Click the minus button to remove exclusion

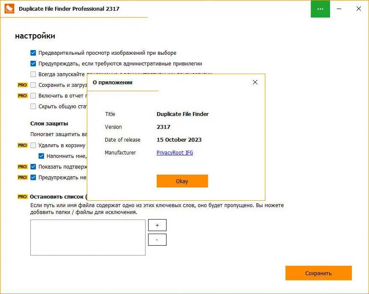157,240
